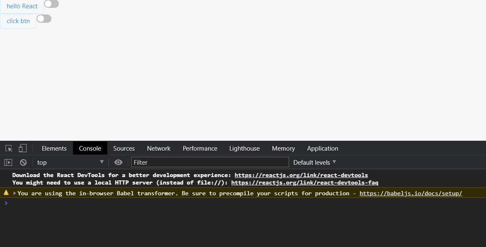This screenshot has height=247, width=486.
Task: Toggle the switch next to hello React
Action: [x=51, y=4]
